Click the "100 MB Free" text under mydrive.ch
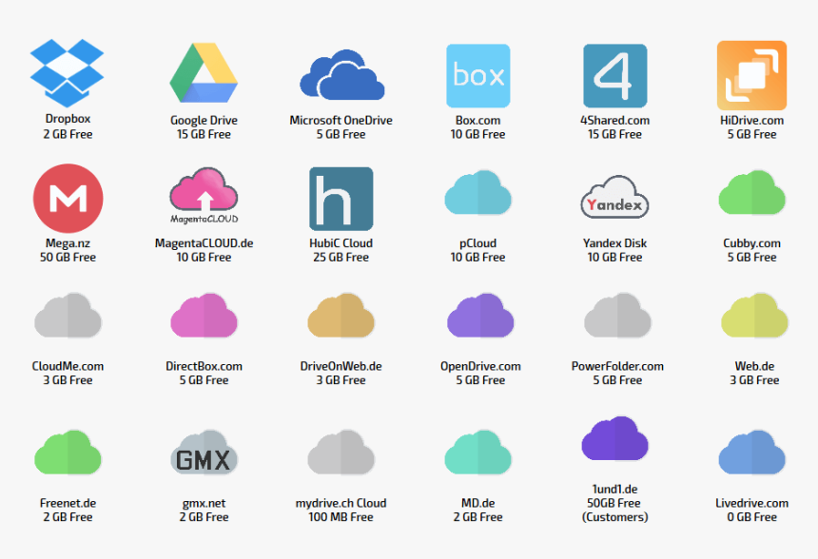 pos(341,517)
